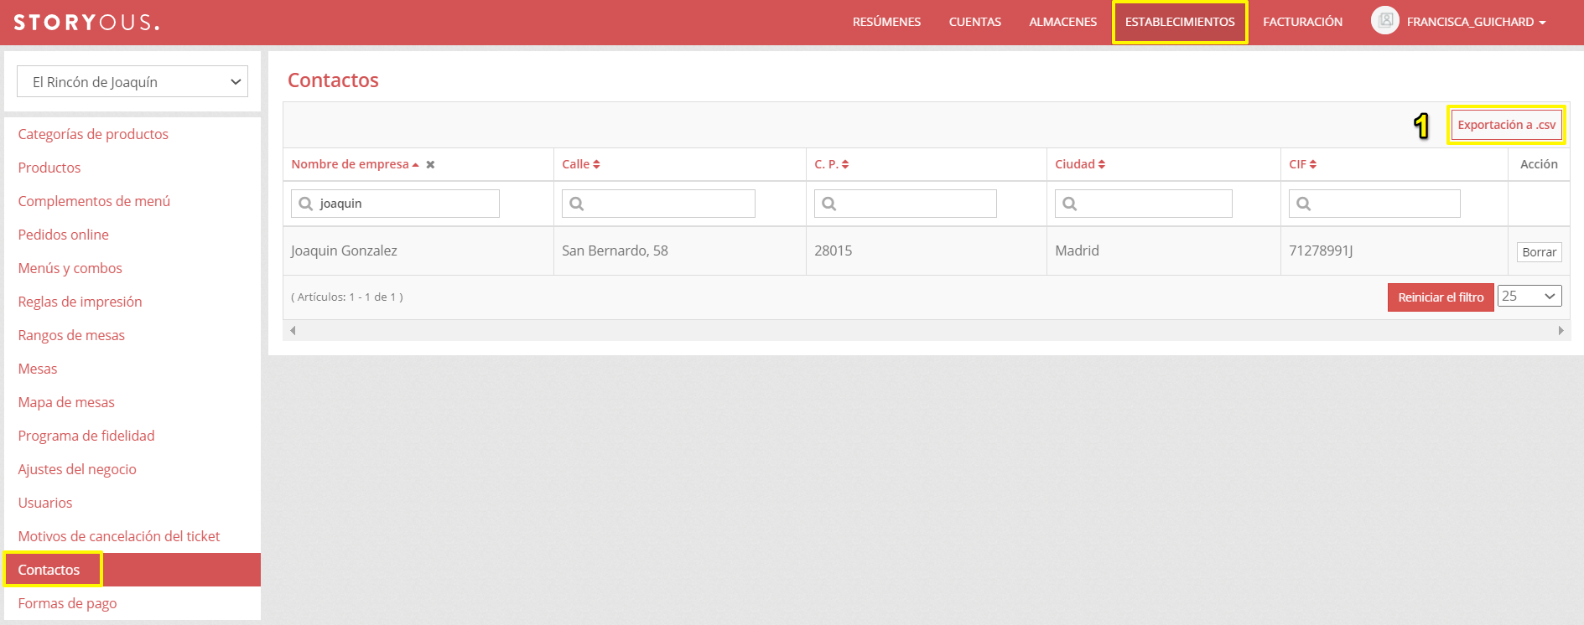Open the FACTURACIÓN menu

pos(1302,22)
